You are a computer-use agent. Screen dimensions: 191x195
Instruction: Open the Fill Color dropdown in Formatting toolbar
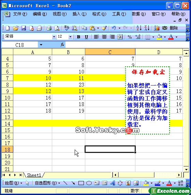pos(165,37)
